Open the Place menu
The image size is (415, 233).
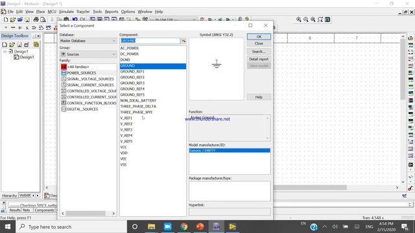click(40, 12)
